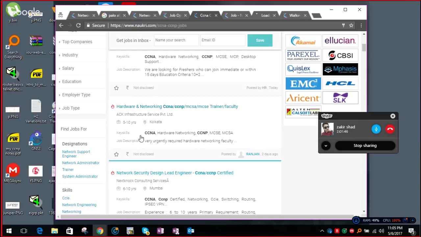Image resolution: width=421 pixels, height=237 pixels.
Task: Open MEGAsync desktop shortcut
Action: coord(13,173)
